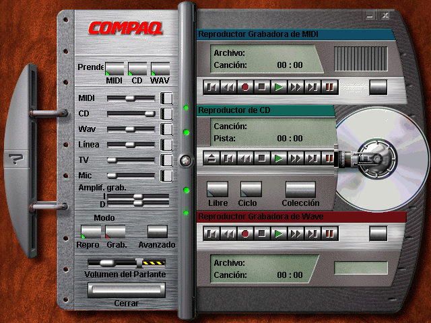This screenshot has height=323, width=431.
Task: Click the question mark help button
Action: coord(13,159)
